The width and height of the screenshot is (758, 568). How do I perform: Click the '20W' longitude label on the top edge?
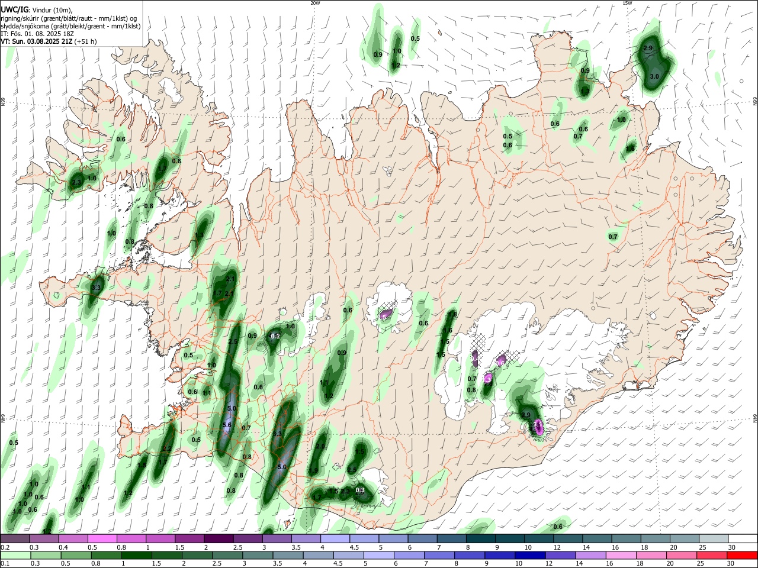315,3
